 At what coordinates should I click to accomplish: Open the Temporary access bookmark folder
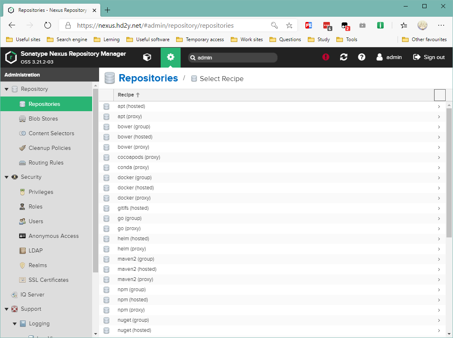(200, 39)
